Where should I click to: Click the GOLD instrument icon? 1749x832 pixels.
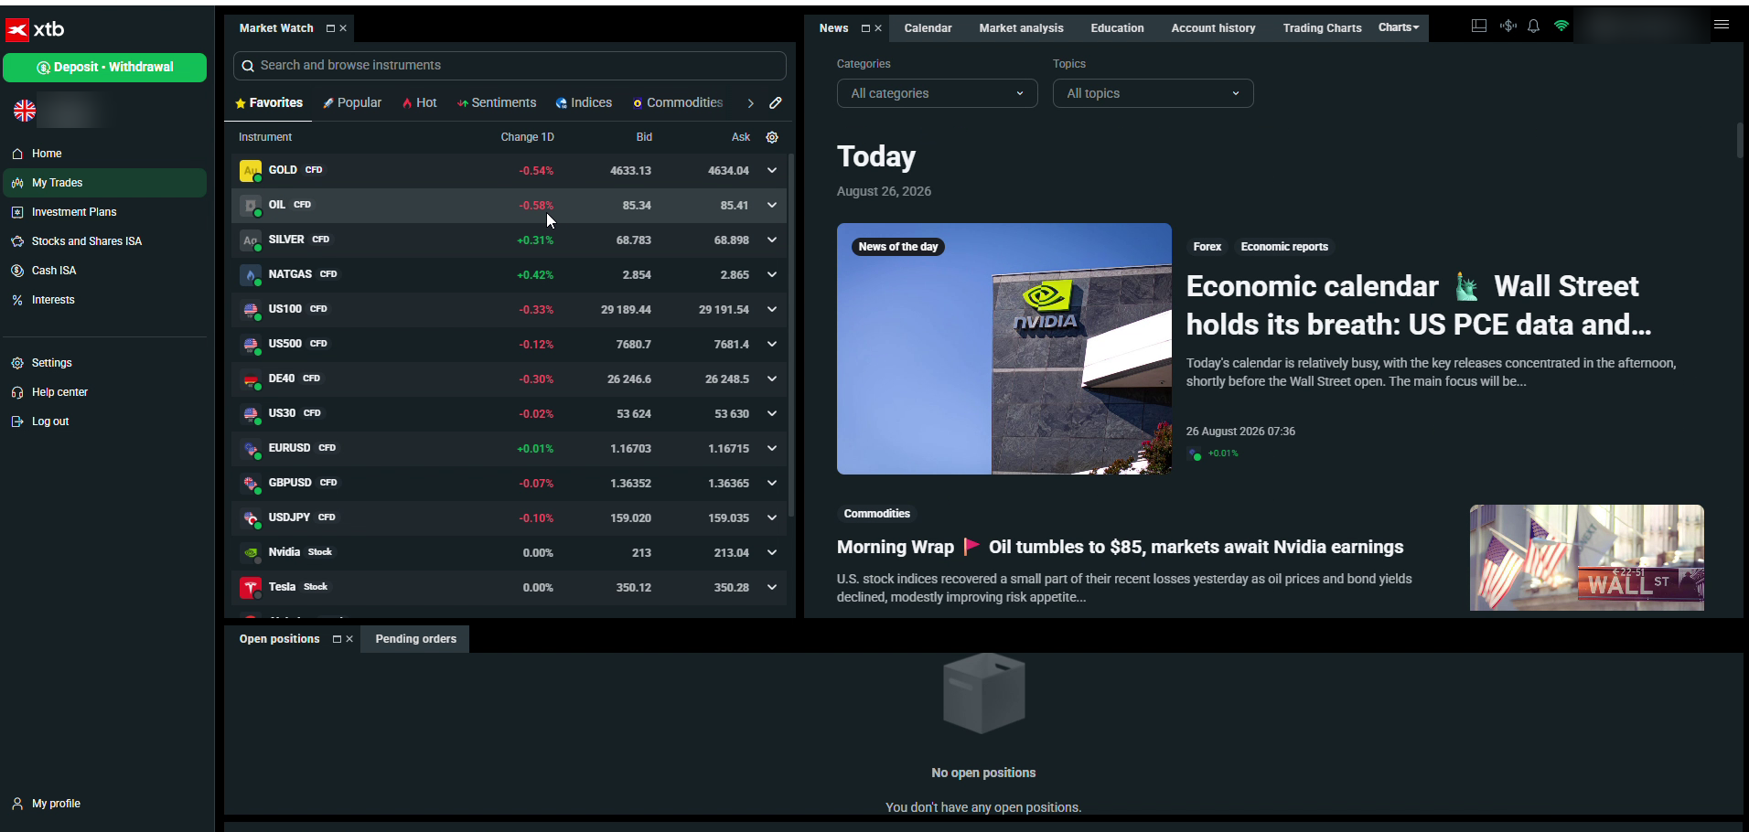[x=251, y=171]
